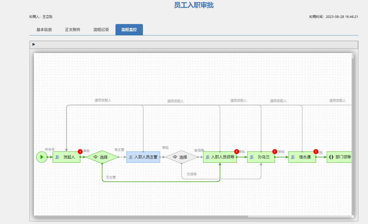This screenshot has width=368, height=224.
Task: Click the 有领导 connector label
Action: click(x=199, y=151)
